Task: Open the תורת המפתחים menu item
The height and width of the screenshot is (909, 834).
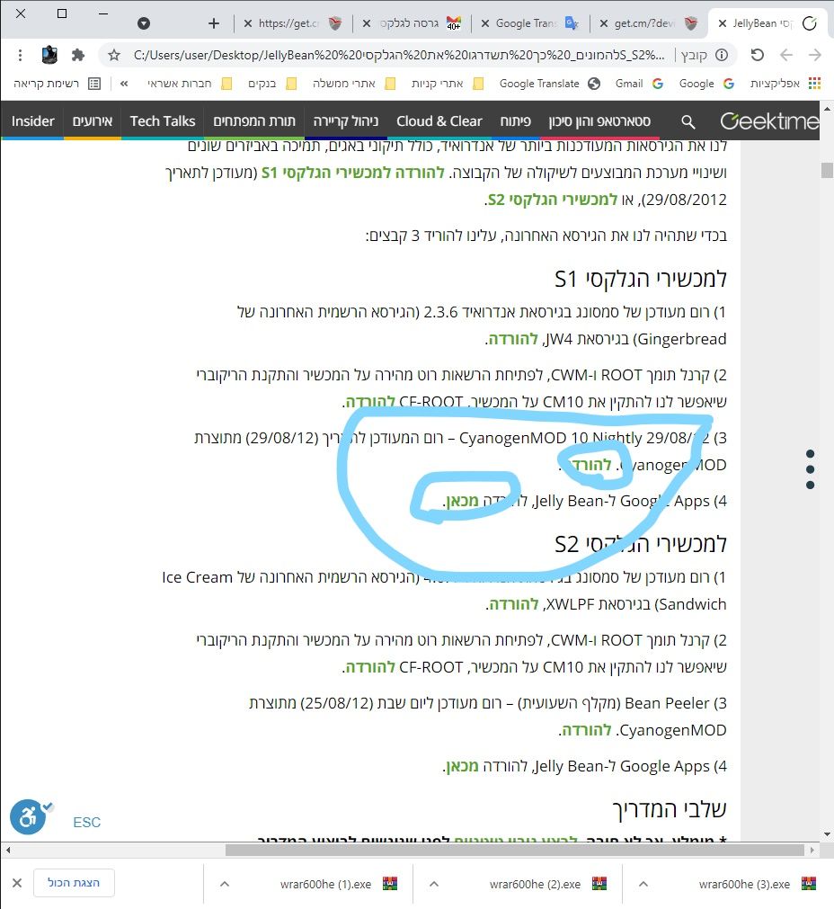Action: tap(254, 121)
